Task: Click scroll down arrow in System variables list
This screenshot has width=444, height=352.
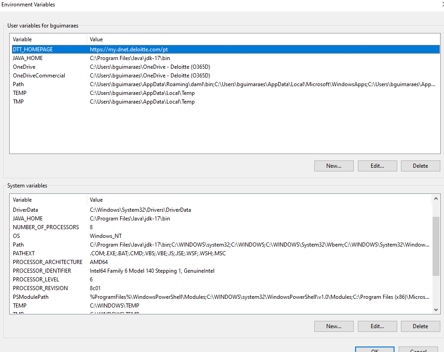Action: tap(436, 310)
